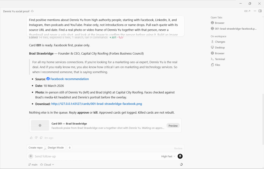This screenshot has width=264, height=169.
Task: Click the Create repo button
Action: tap(36, 148)
